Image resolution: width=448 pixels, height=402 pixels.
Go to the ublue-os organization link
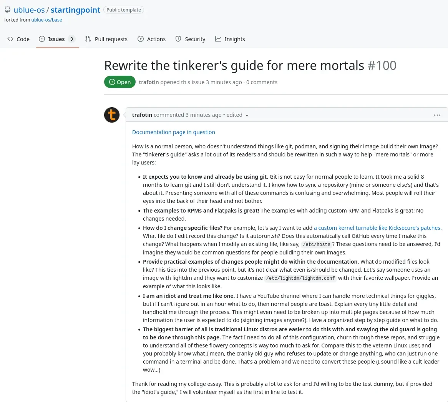point(29,10)
